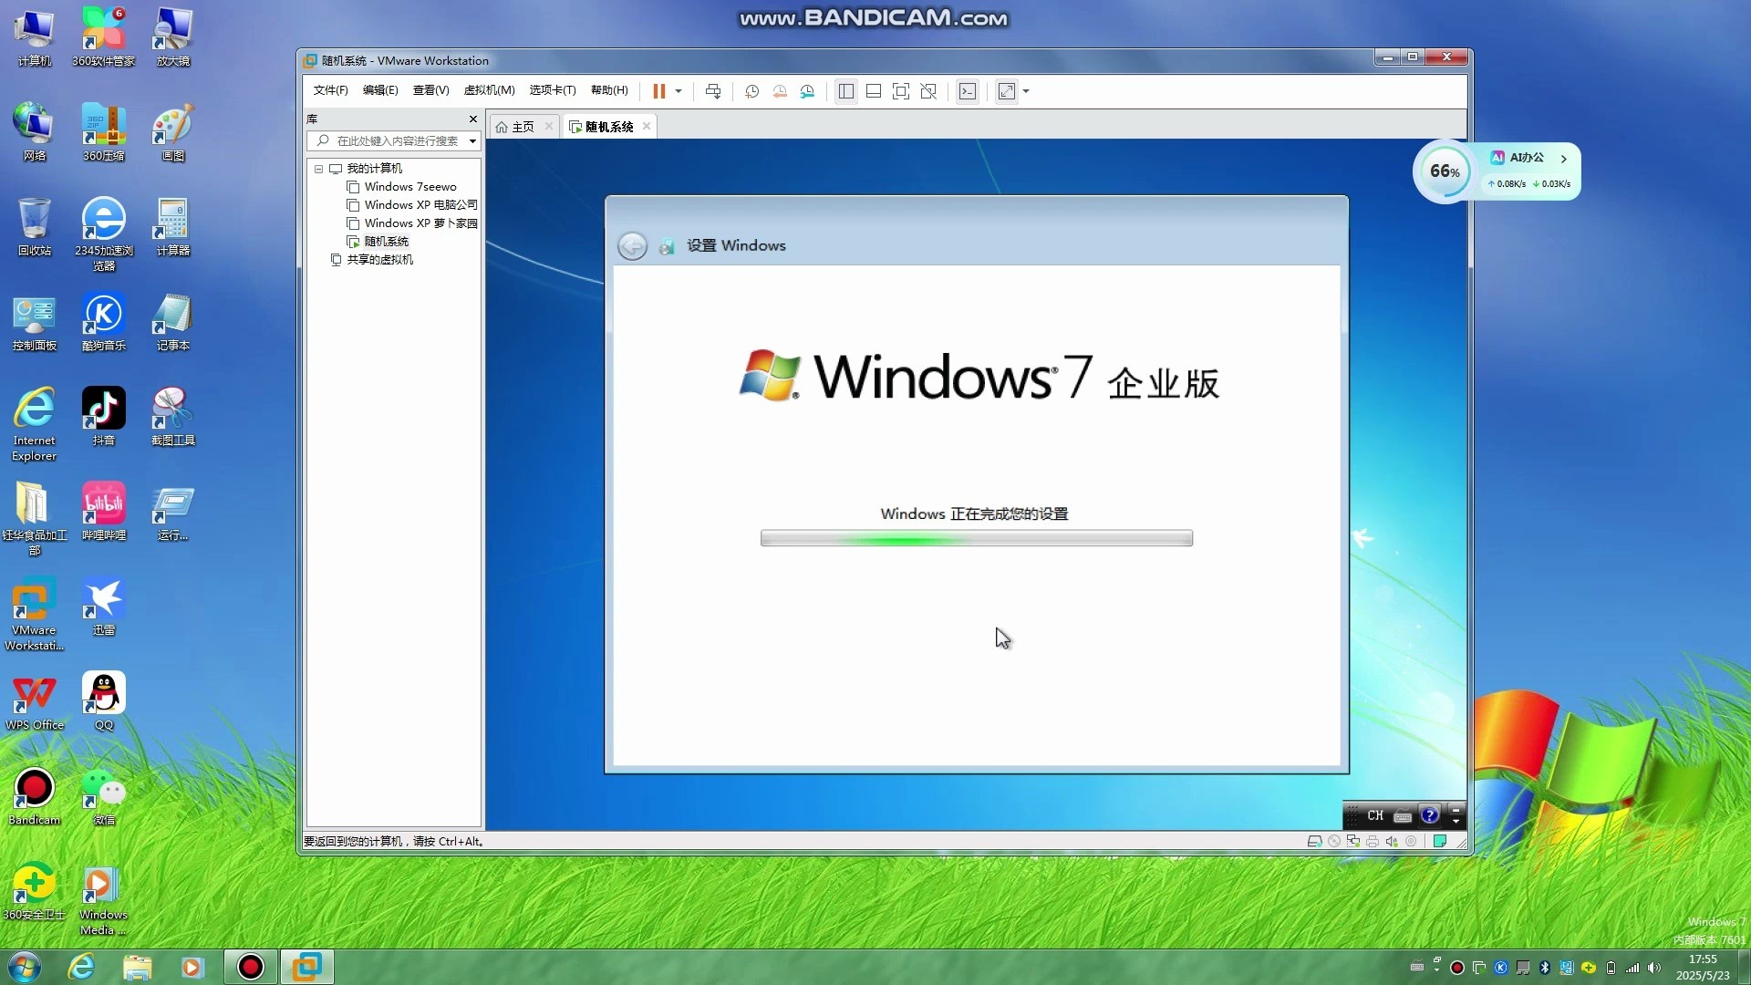Open the power options dropdown arrow

point(679,91)
